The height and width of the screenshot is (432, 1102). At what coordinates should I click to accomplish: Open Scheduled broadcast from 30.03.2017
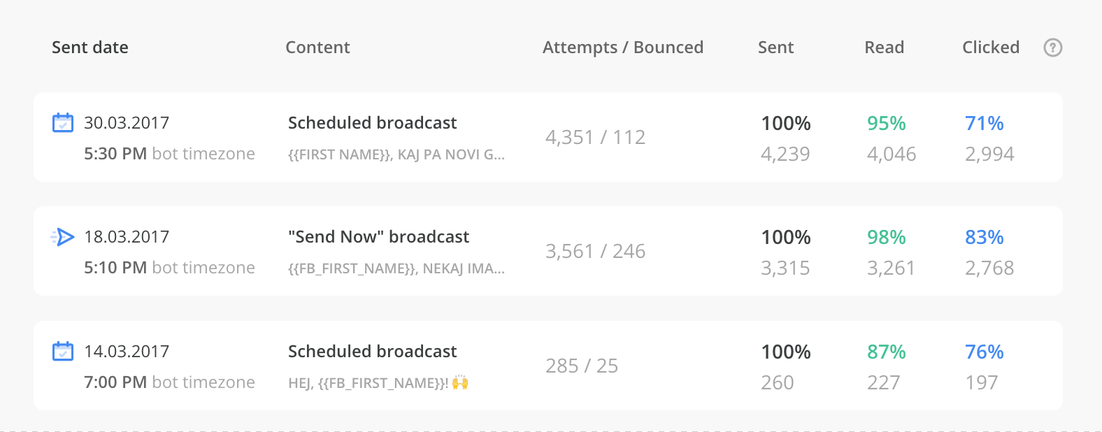click(372, 123)
